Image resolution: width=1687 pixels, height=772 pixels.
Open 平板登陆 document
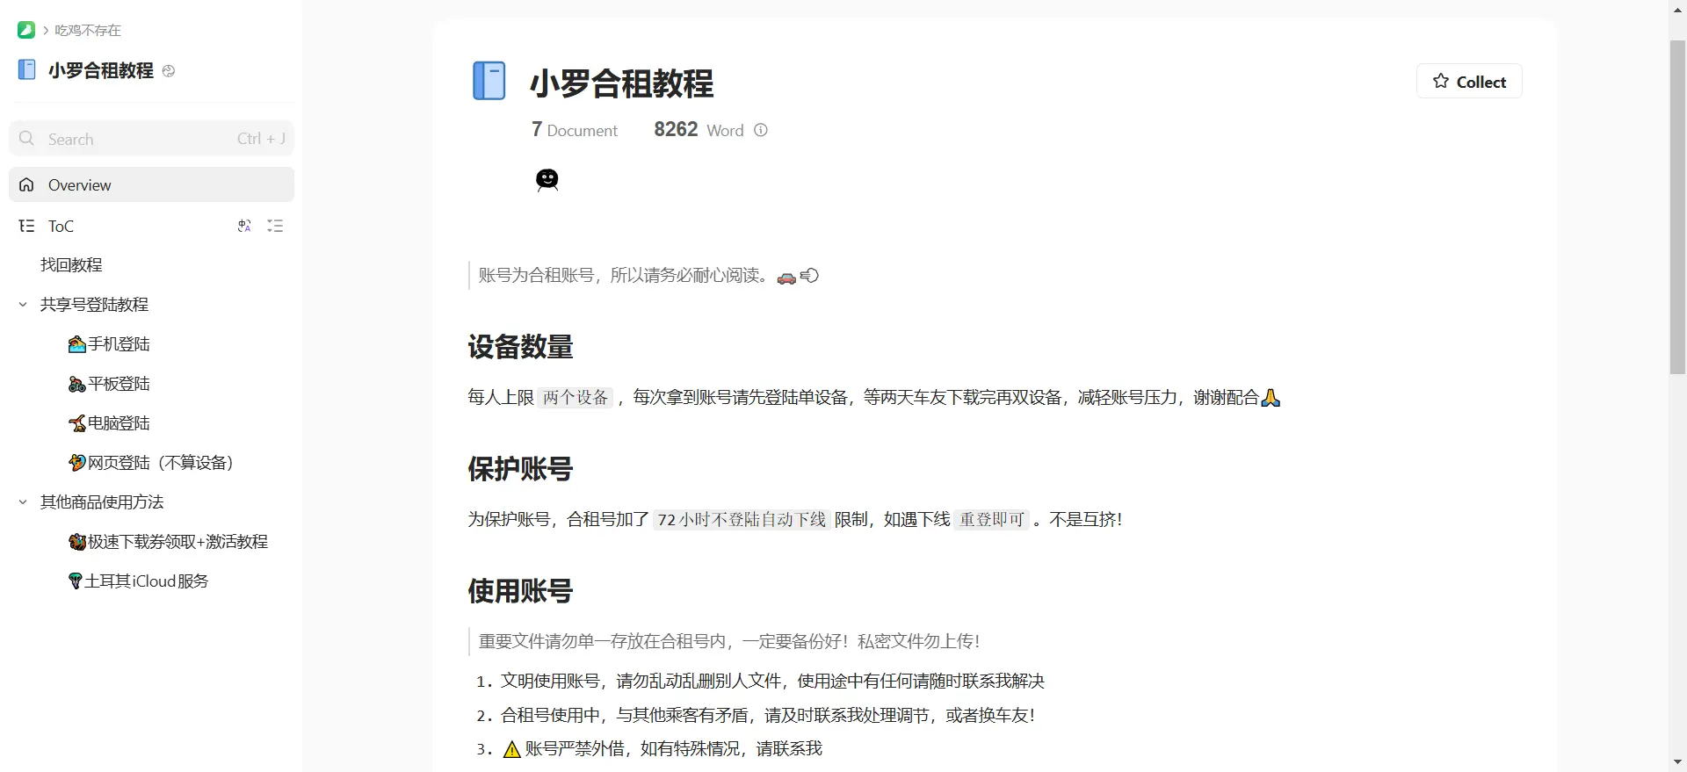[109, 383]
